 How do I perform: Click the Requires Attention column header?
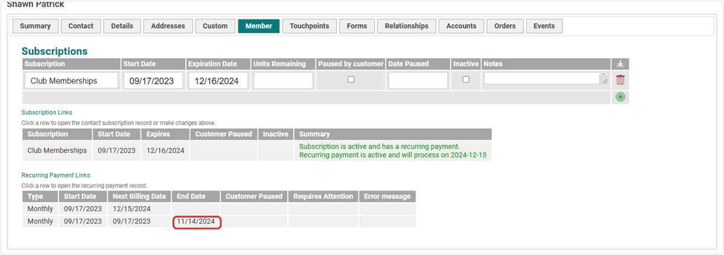tap(323, 197)
